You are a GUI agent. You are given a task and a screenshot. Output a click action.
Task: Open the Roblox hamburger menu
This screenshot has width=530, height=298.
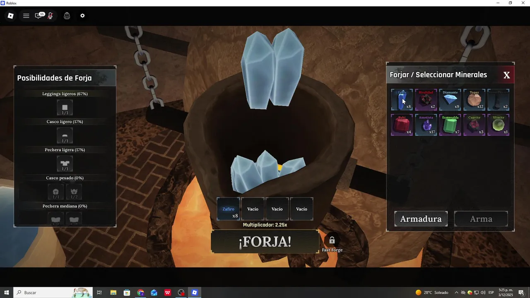[26, 16]
